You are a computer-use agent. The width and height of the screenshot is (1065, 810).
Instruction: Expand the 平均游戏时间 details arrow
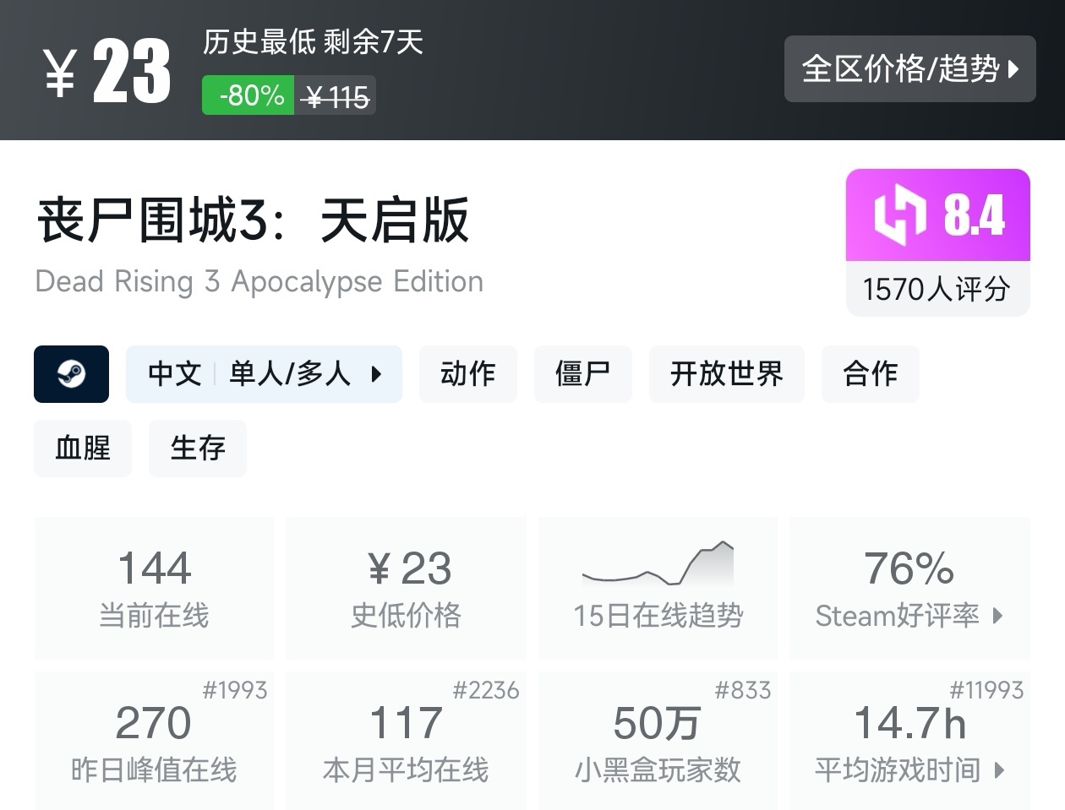(1000, 769)
